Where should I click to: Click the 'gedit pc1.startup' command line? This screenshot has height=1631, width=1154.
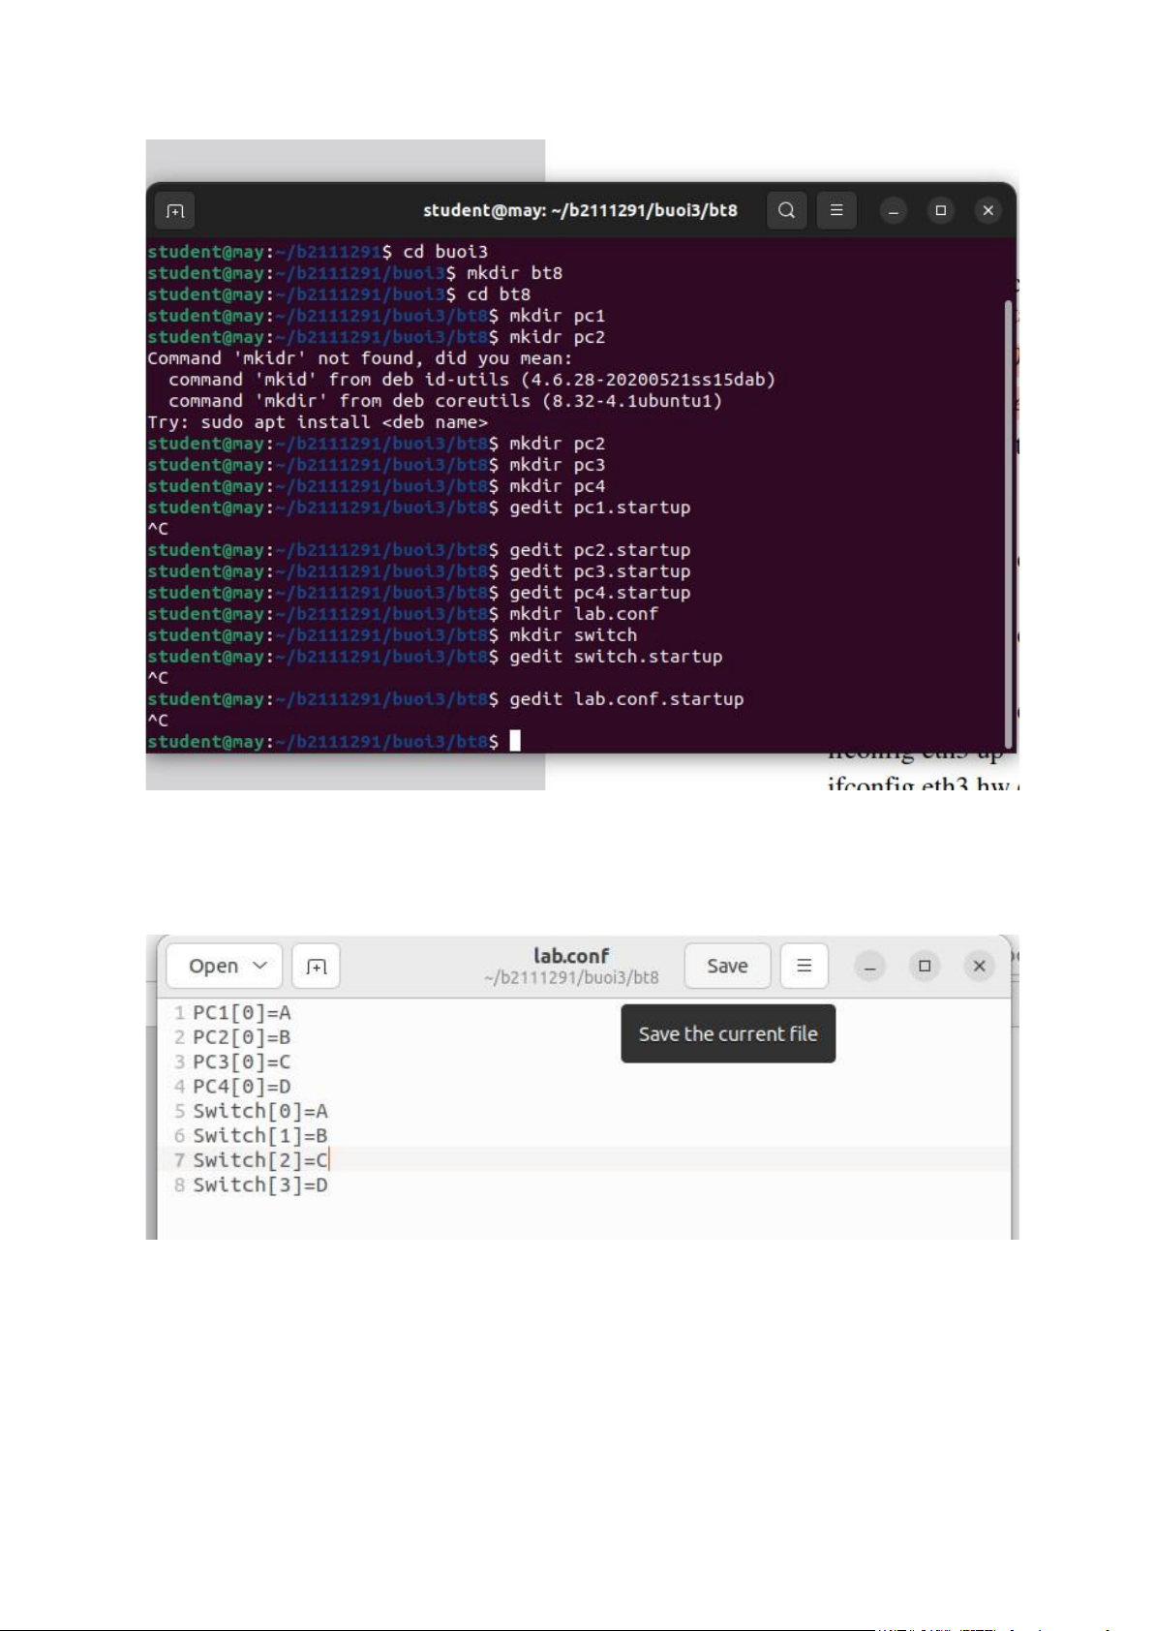click(x=419, y=508)
